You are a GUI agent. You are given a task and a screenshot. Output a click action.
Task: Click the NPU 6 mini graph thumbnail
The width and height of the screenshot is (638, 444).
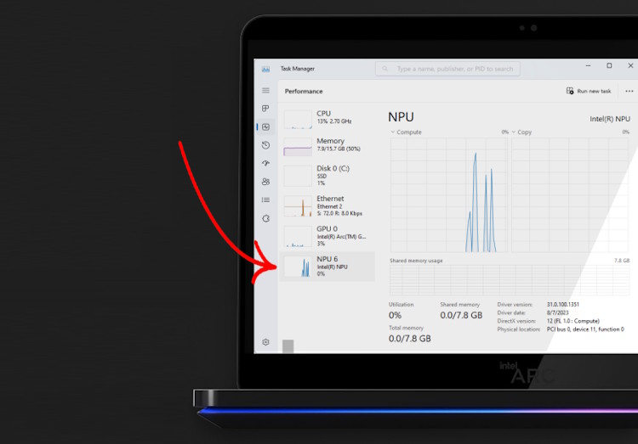[x=298, y=267]
